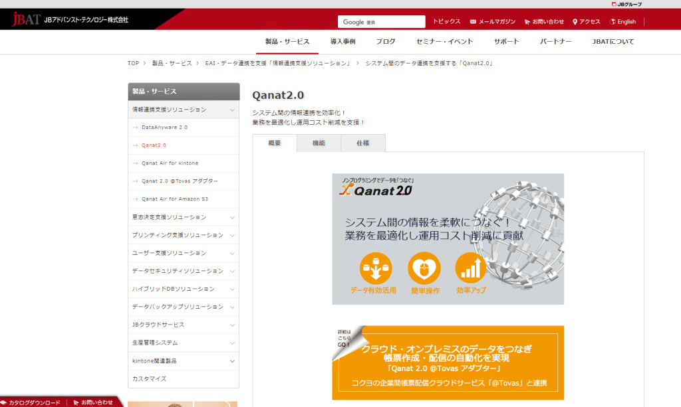Open the サポート menu item
Screen dimensions: 681x407
click(x=506, y=42)
